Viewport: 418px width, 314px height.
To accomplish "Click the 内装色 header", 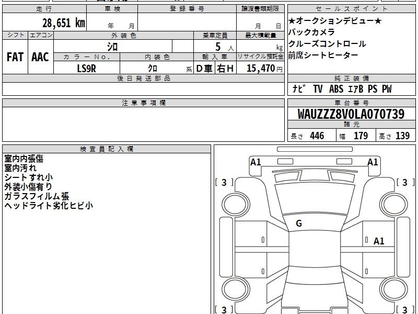I will tap(157, 57).
